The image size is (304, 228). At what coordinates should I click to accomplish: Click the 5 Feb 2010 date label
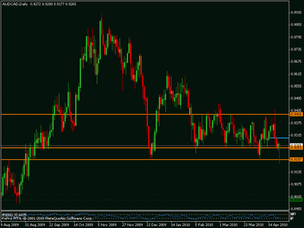click(204, 225)
